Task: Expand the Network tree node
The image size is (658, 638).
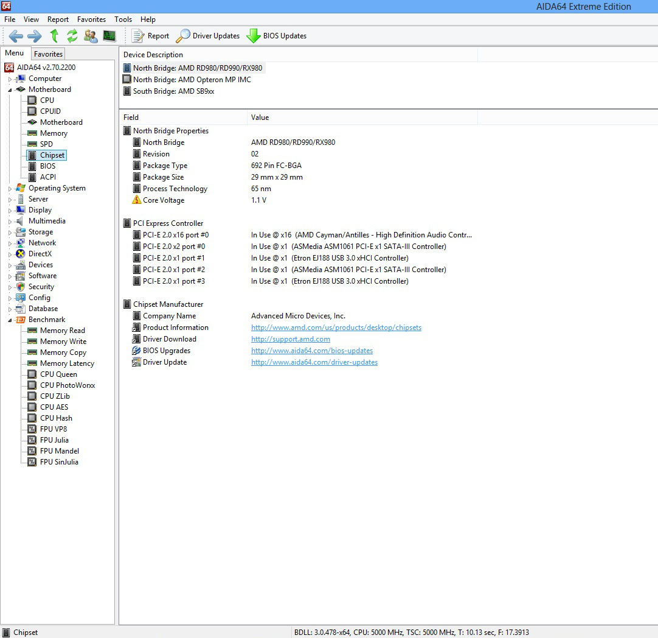Action: point(10,243)
